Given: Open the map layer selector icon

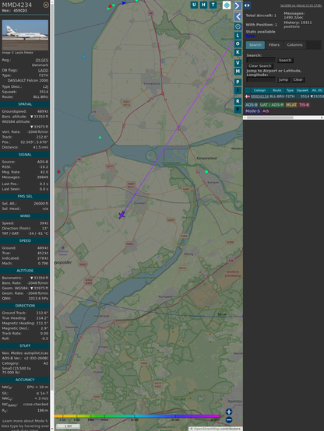Looking at the screenshot, I should pos(227,5).
